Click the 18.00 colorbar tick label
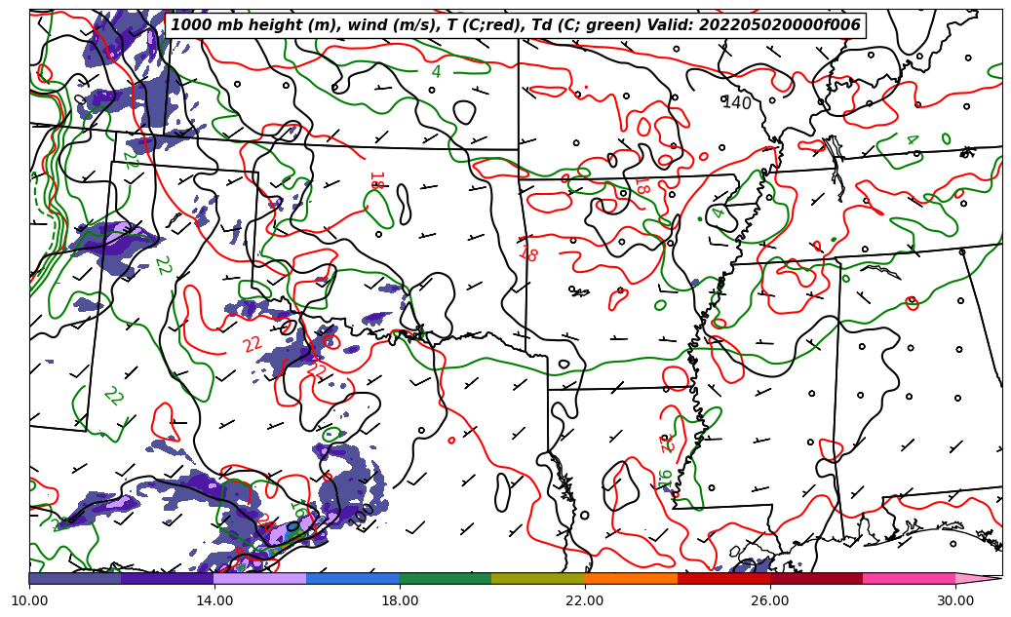The image size is (1011, 617). (x=400, y=600)
